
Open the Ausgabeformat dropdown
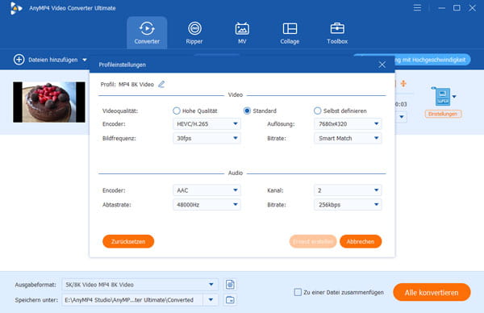point(140,285)
